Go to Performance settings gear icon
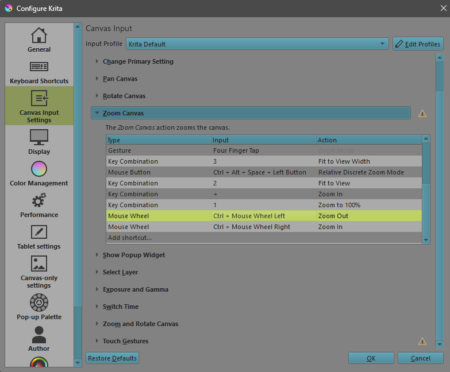The width and height of the screenshot is (450, 372). coord(39,201)
